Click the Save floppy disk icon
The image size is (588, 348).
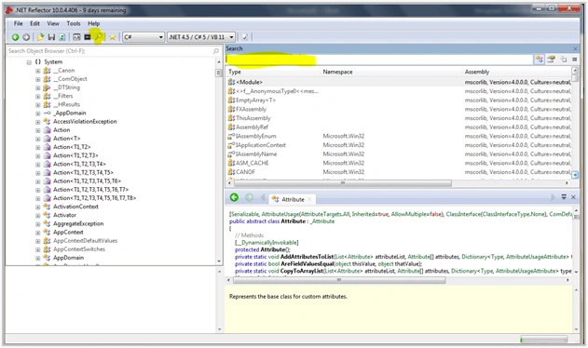pyautogui.click(x=51, y=37)
